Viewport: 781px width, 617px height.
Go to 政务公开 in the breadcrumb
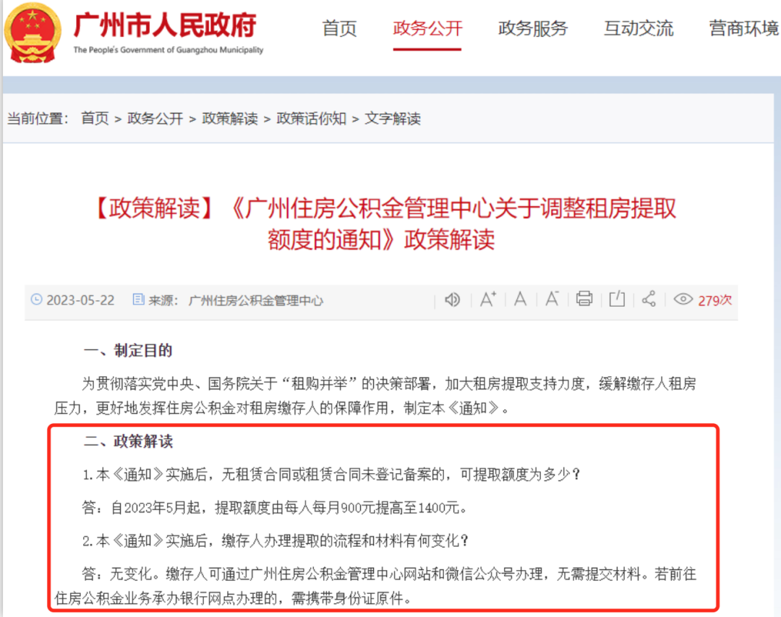coord(155,119)
